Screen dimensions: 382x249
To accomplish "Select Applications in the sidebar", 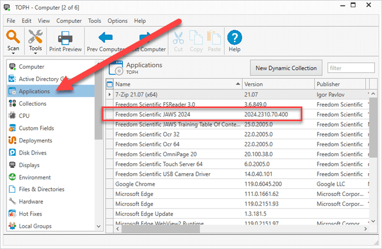I will tap(51, 91).
